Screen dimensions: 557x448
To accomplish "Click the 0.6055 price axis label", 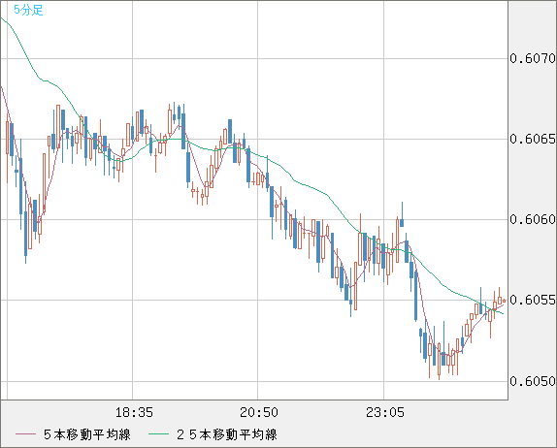I will [533, 300].
